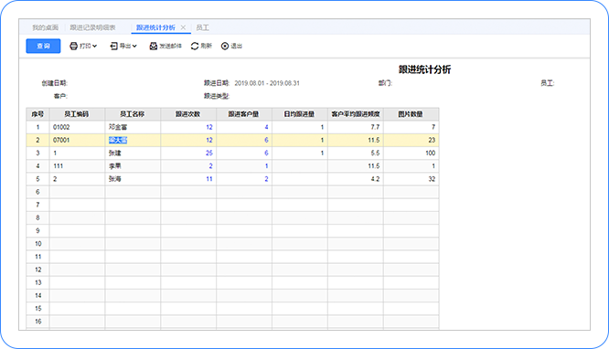This screenshot has width=609, height=349.
Task: Click the date range 2019.08.01 - 2019.08.31
Action: pyautogui.click(x=267, y=83)
